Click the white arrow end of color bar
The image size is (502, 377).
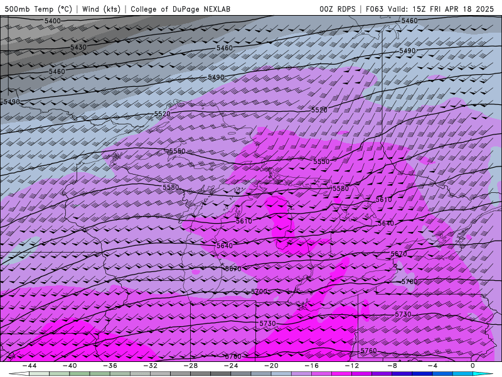[19, 374]
